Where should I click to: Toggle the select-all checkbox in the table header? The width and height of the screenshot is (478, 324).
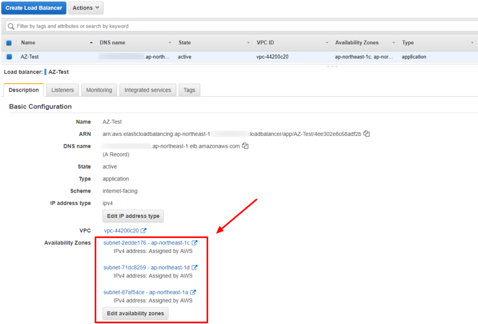tap(9, 43)
